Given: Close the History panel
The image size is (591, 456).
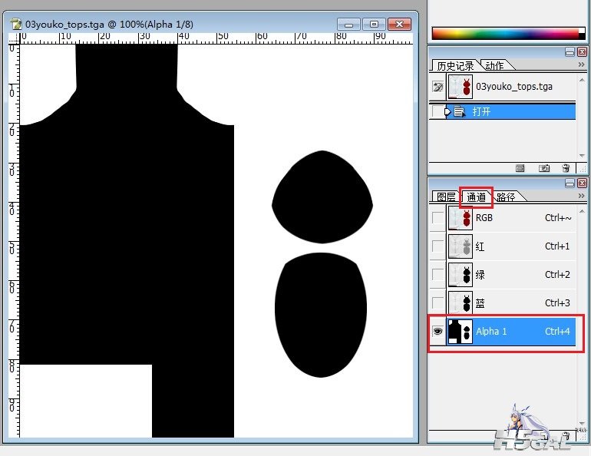Looking at the screenshot, I should (x=582, y=52).
